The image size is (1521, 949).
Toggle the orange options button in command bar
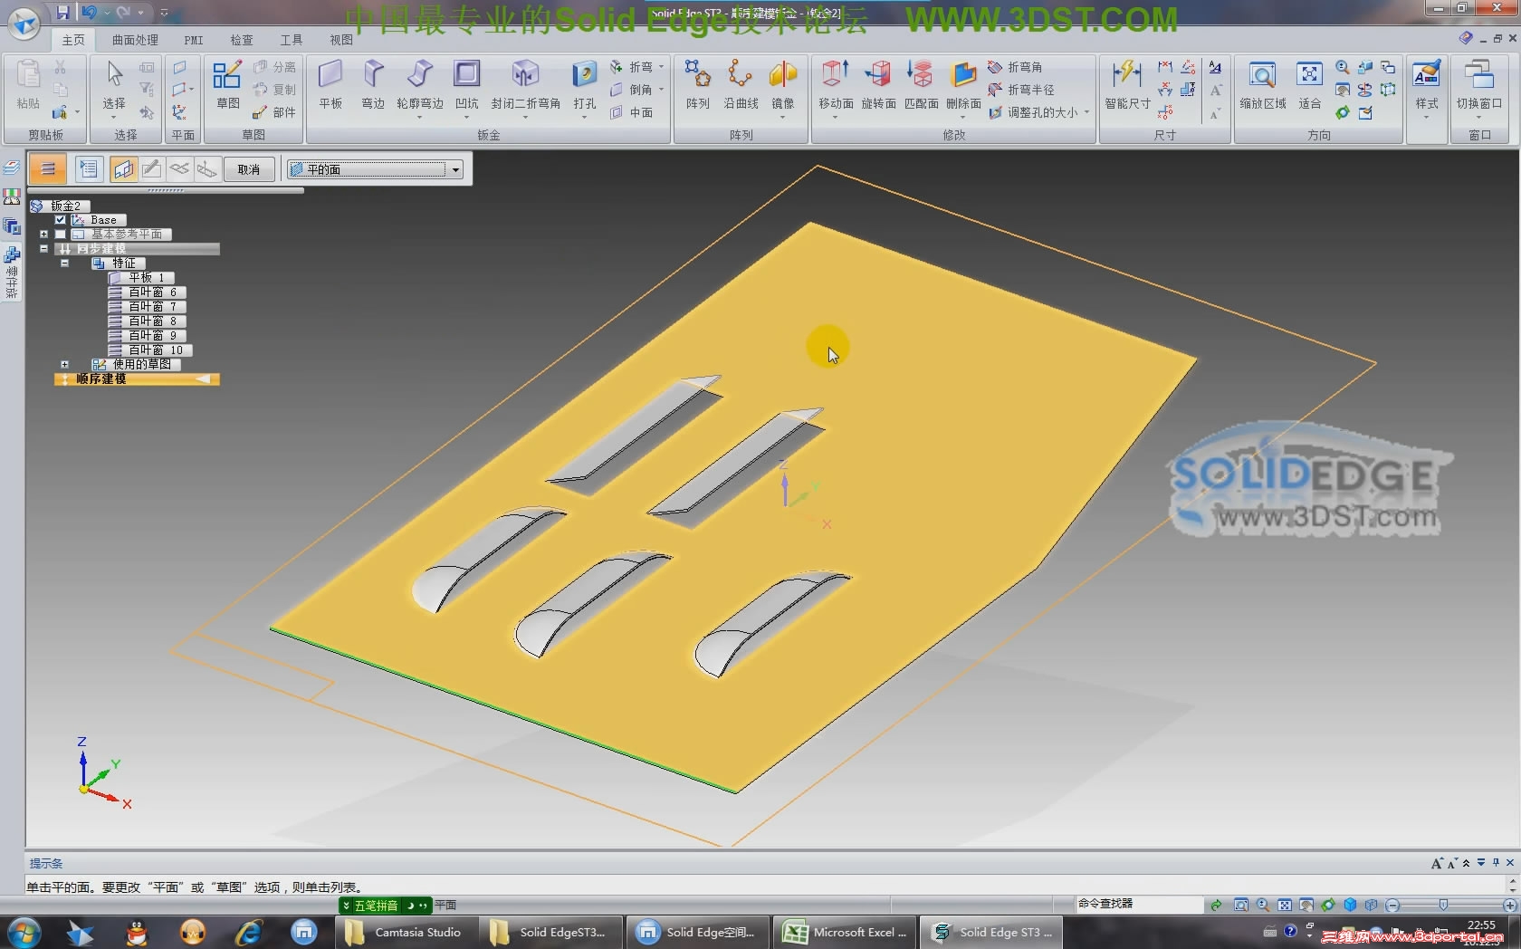[x=48, y=169]
